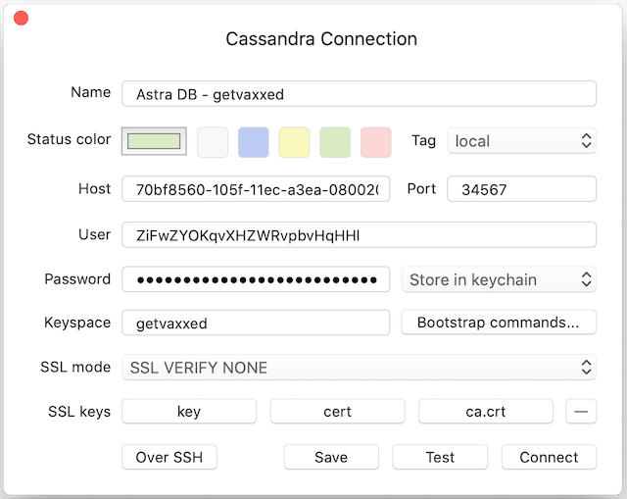Open the Store in keychain dropdown
The width and height of the screenshot is (627, 499).
(499, 279)
